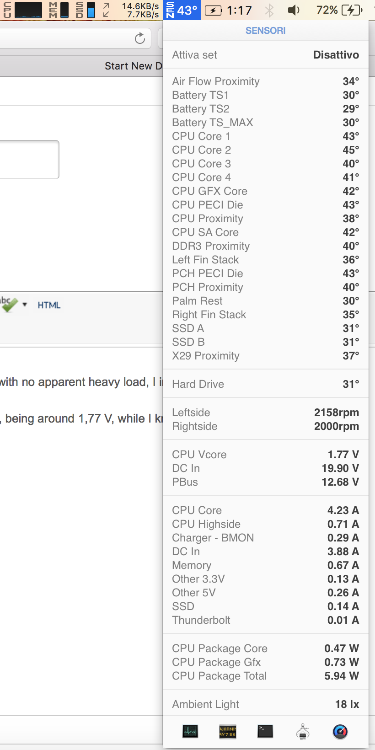Open iStat Menus gauge icon
375x750 pixels.
(340, 731)
